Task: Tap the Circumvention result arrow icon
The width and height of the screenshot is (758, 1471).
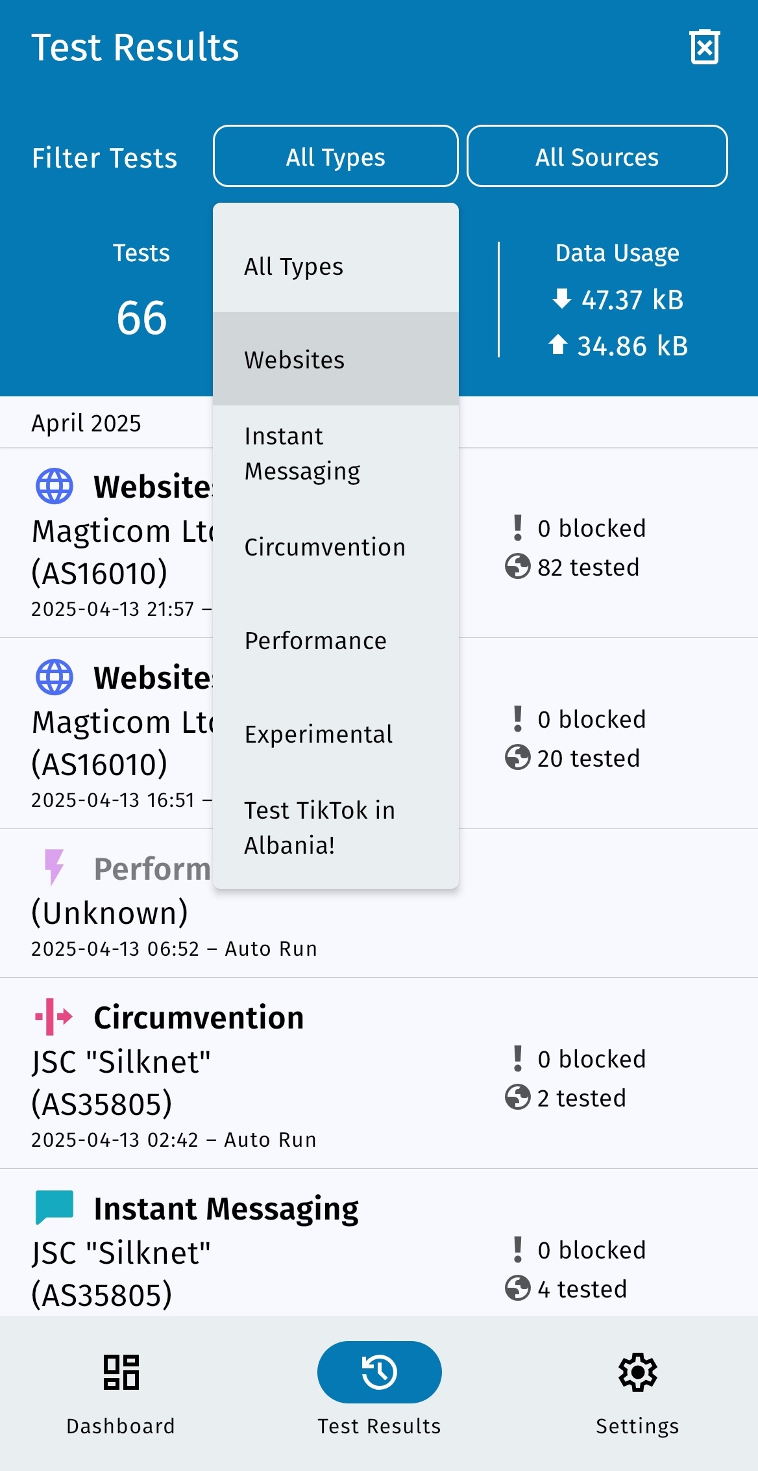Action: [x=54, y=1017]
